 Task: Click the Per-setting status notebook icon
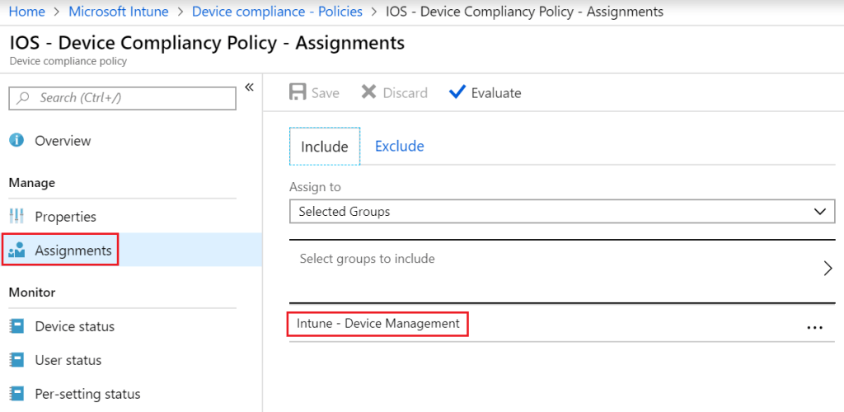pyautogui.click(x=16, y=394)
